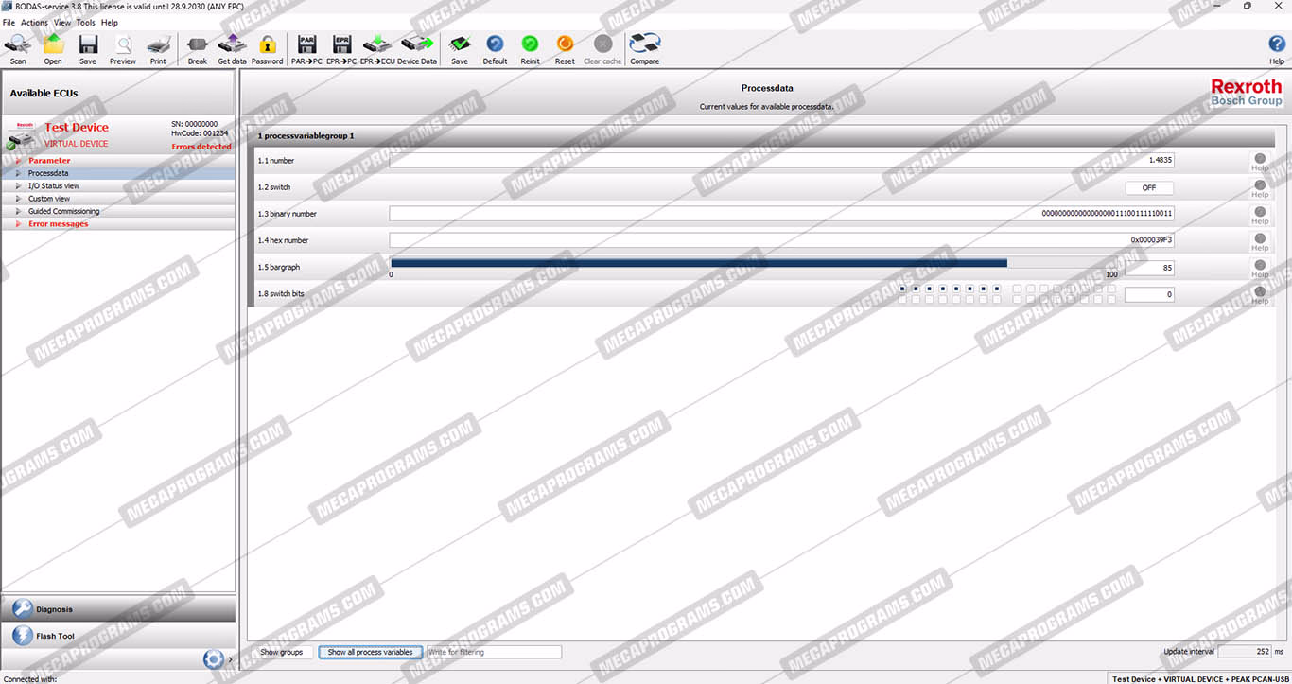Toggle the 1.2 switch OFF value
The image size is (1292, 684).
pyautogui.click(x=1148, y=188)
